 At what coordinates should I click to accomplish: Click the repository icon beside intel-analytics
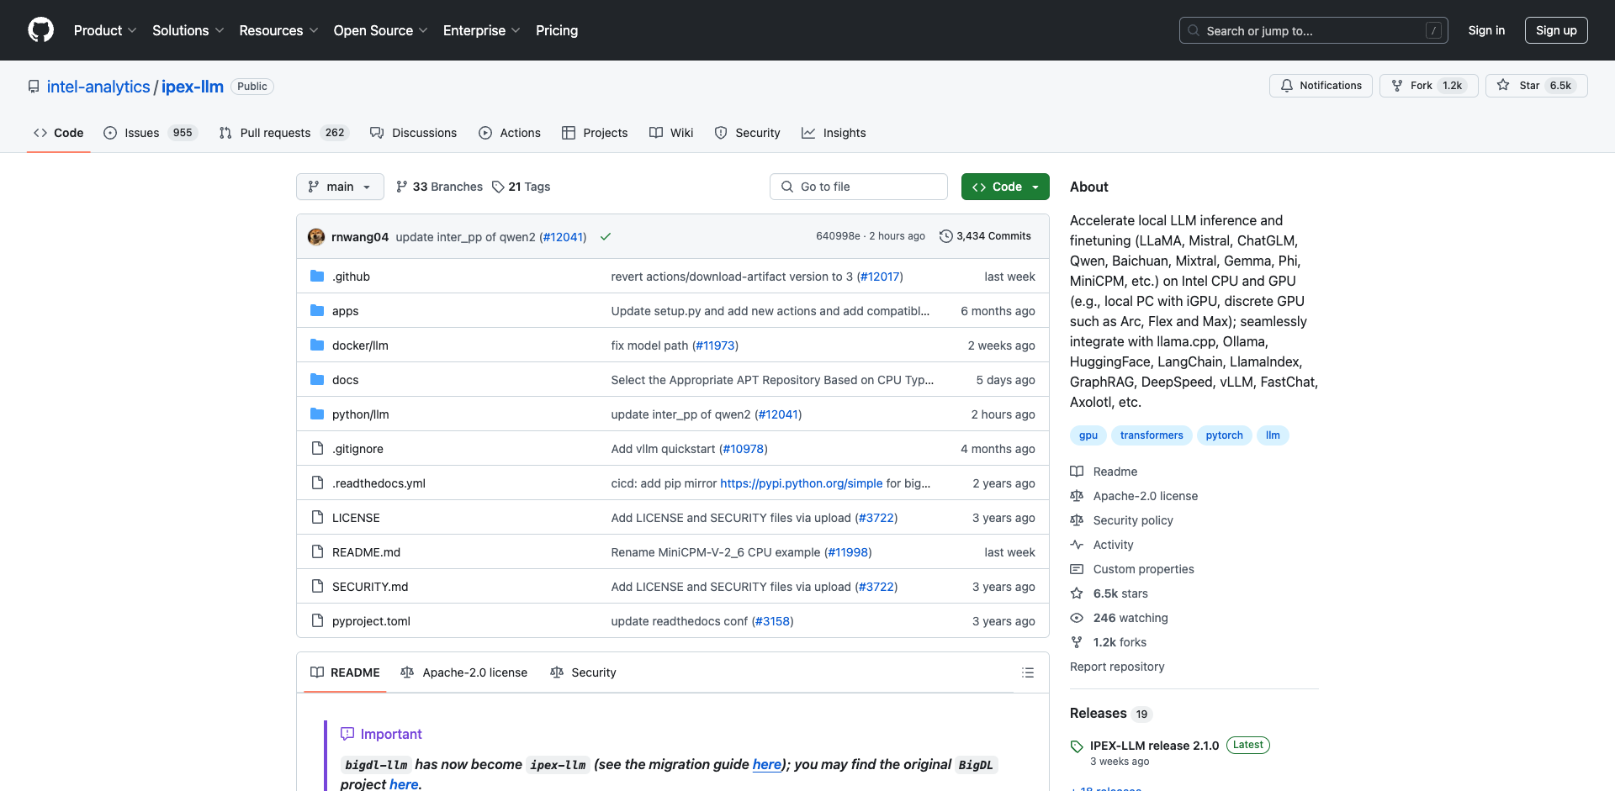[x=34, y=87]
